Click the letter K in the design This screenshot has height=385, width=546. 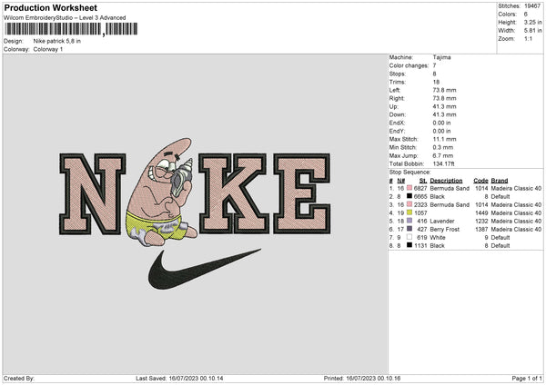tap(234, 193)
